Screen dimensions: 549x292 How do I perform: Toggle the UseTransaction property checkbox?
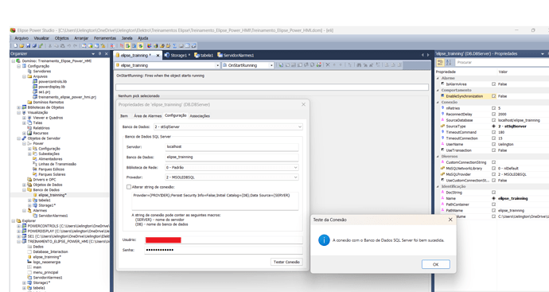coord(493,150)
